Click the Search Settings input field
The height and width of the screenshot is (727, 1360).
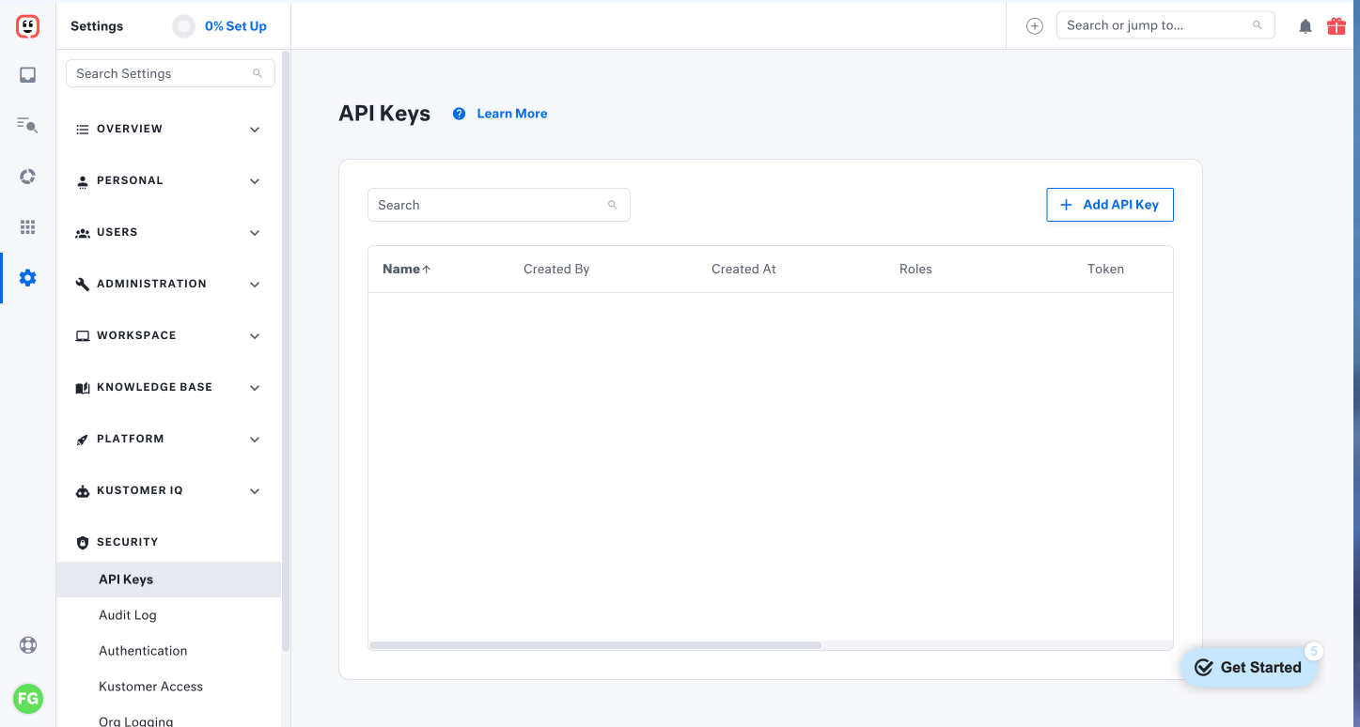coord(162,73)
